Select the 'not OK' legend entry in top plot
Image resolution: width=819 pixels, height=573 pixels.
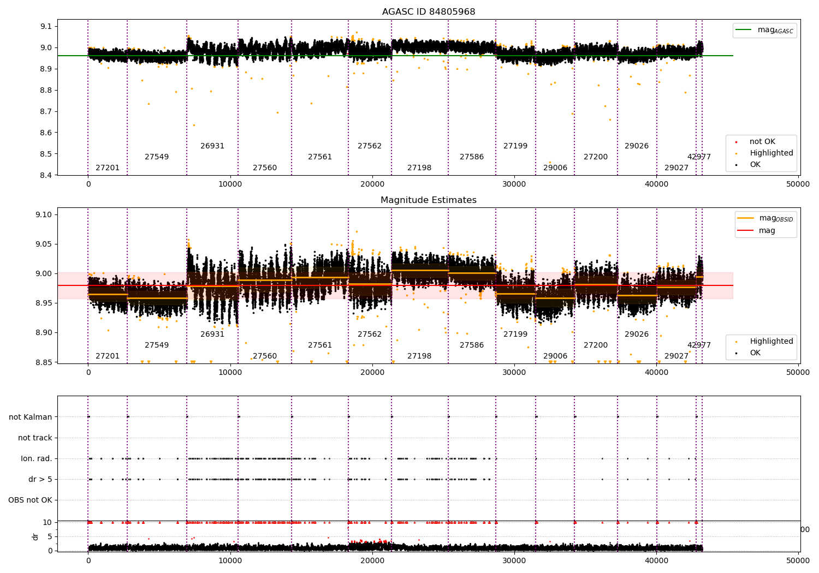pyautogui.click(x=762, y=142)
